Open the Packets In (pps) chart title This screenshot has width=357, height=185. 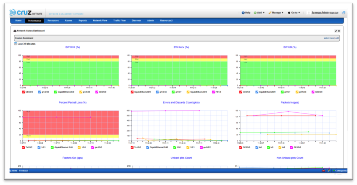[x=290, y=102]
